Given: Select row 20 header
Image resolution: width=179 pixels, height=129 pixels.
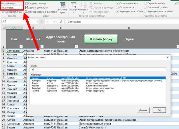Looking at the screenshot, I should click(3, 120).
